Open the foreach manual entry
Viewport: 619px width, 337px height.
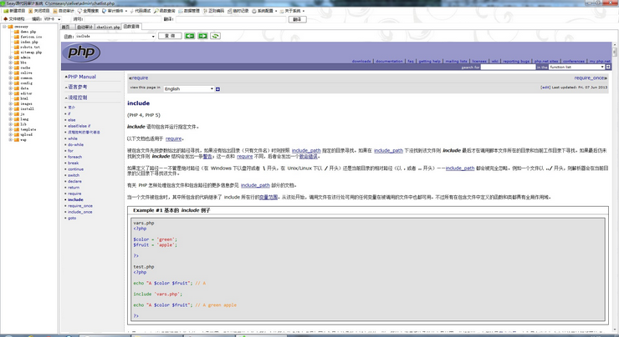pyautogui.click(x=74, y=157)
